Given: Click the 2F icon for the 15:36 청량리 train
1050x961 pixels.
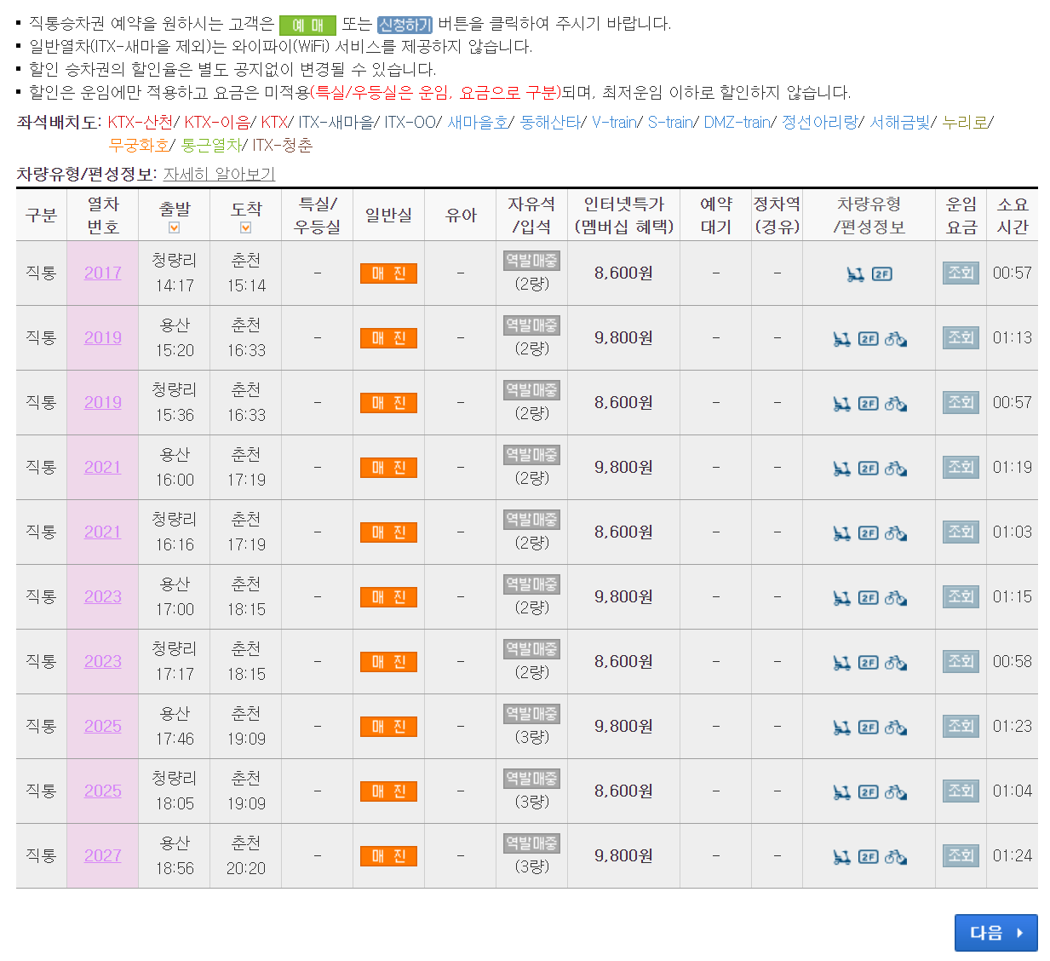Looking at the screenshot, I should point(869,404).
